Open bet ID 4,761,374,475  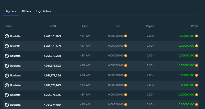pyautogui.click(x=52, y=95)
